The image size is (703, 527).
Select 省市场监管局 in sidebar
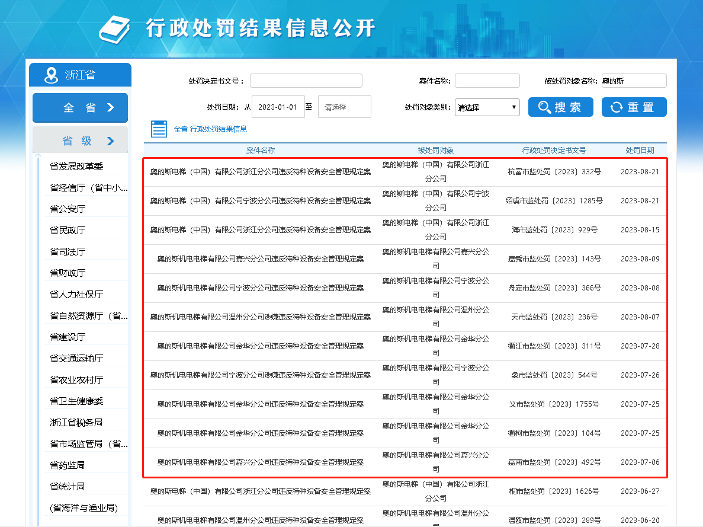[x=88, y=444]
